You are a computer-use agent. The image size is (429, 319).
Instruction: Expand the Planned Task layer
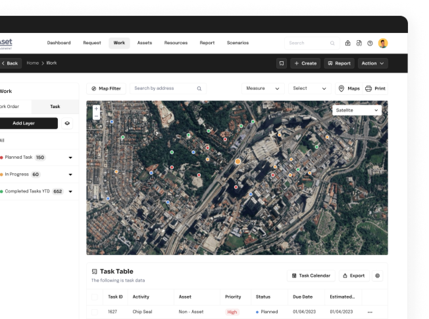coord(70,158)
